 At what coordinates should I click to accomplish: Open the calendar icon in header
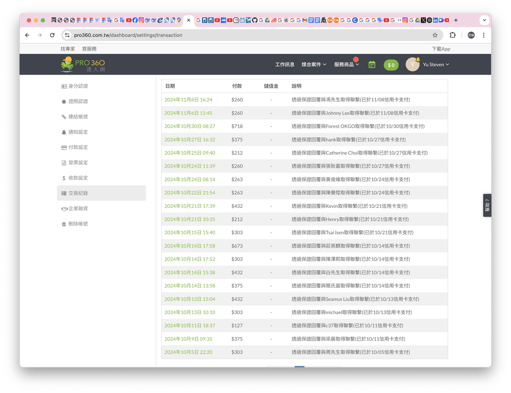coord(372,65)
